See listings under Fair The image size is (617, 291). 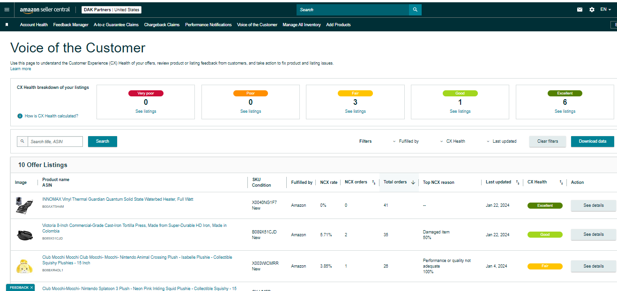click(x=355, y=111)
